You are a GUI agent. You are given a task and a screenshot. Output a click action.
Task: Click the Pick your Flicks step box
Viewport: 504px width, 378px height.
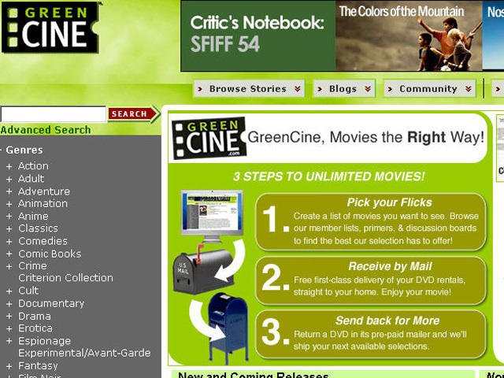pos(371,222)
